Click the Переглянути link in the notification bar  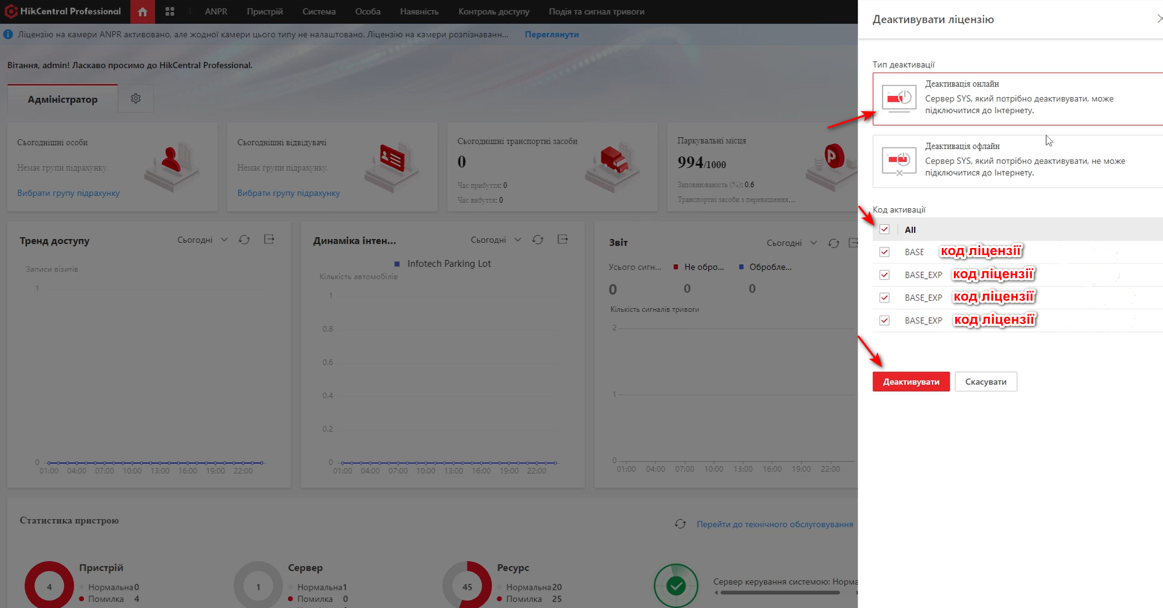tap(551, 35)
